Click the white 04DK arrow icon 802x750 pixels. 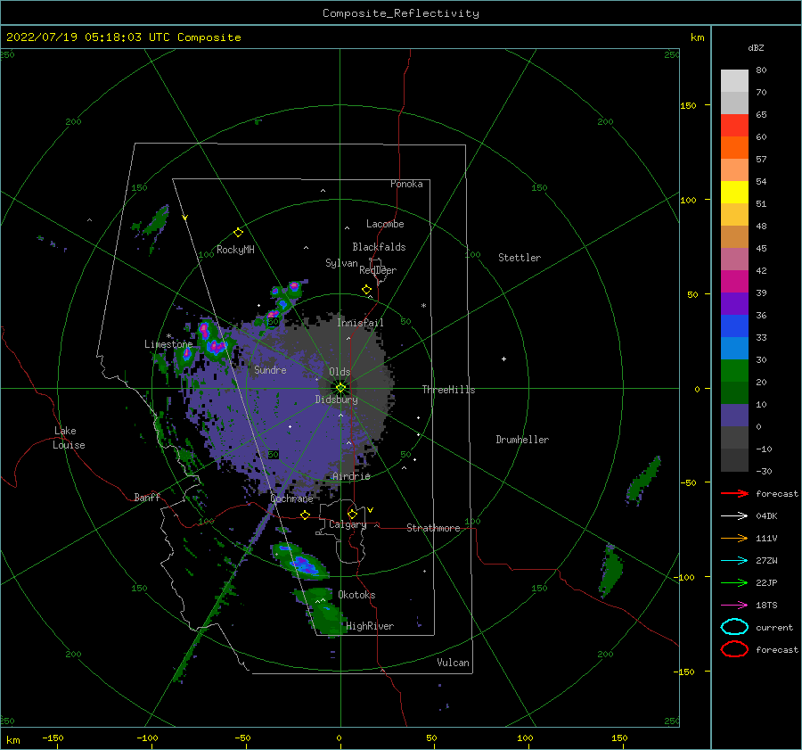(734, 515)
